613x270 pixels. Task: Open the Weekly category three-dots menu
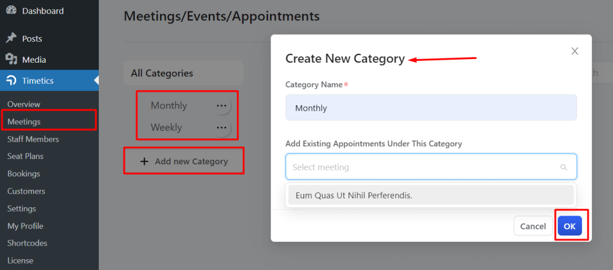(x=221, y=127)
